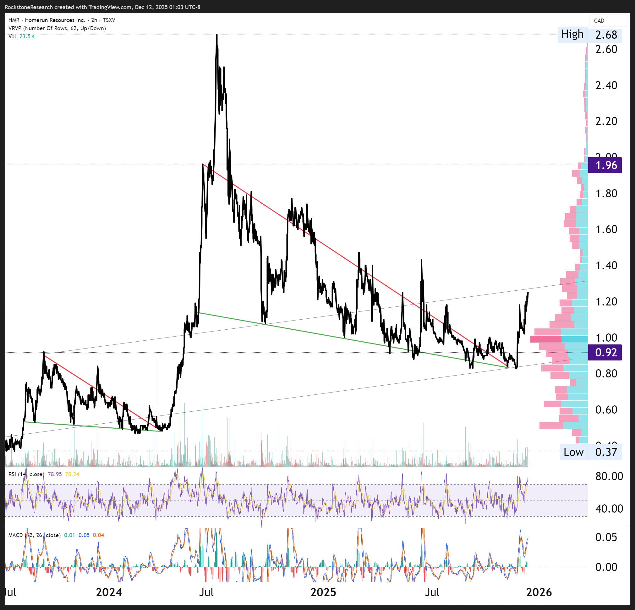635x610 pixels.
Task: Click the purple RSI value 78.95
Action: click(x=55, y=474)
